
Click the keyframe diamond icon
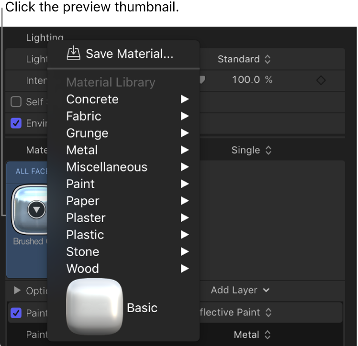[321, 80]
